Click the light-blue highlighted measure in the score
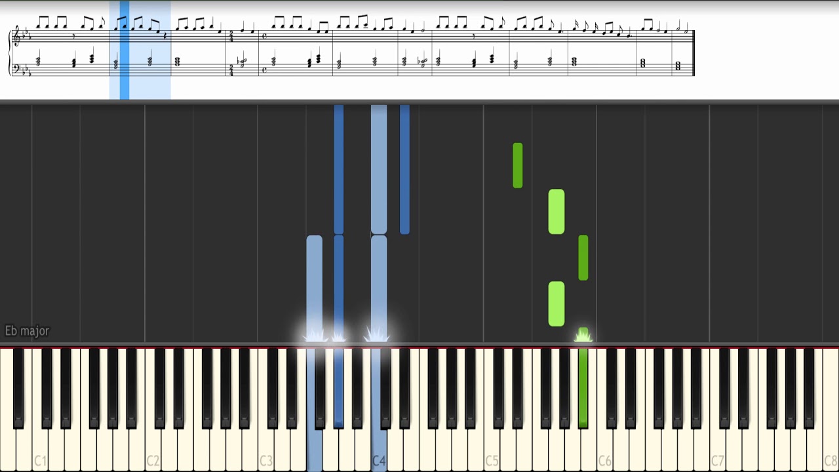 pyautogui.click(x=140, y=50)
